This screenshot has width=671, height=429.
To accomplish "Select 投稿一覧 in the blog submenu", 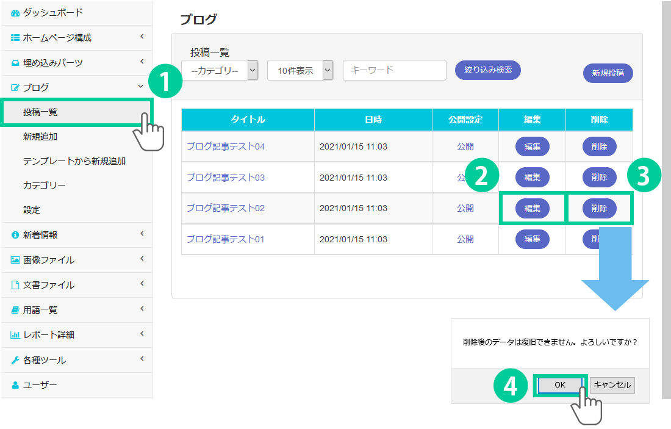I will tap(41, 112).
